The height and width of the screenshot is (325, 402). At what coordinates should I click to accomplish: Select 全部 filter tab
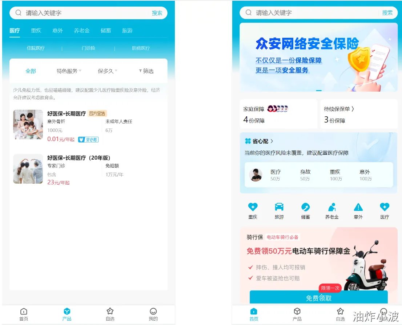pos(31,71)
